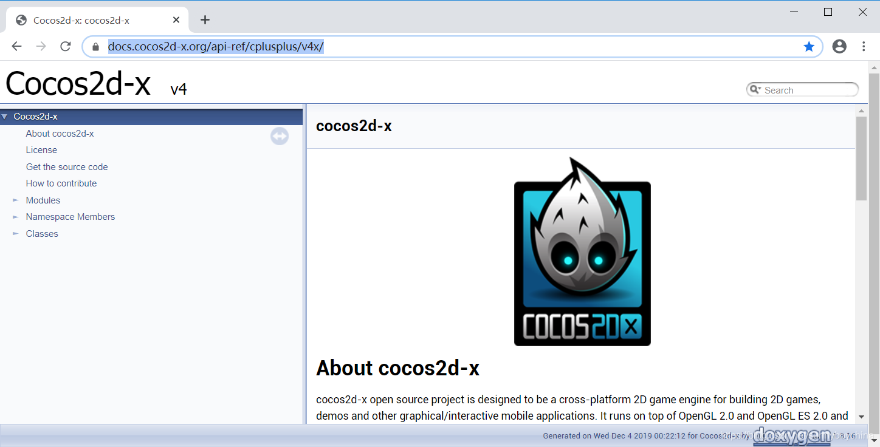Maximize the browser window
This screenshot has height=447, width=880.
[828, 12]
